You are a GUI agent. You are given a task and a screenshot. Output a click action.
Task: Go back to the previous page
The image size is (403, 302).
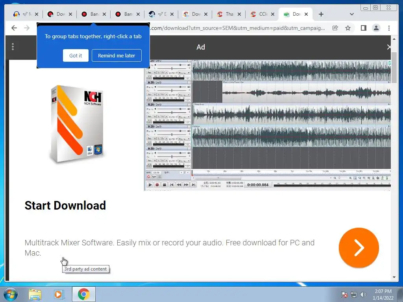click(x=14, y=28)
